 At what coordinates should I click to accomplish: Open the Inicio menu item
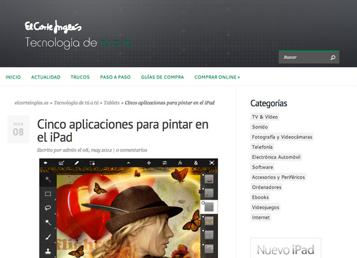(x=13, y=77)
